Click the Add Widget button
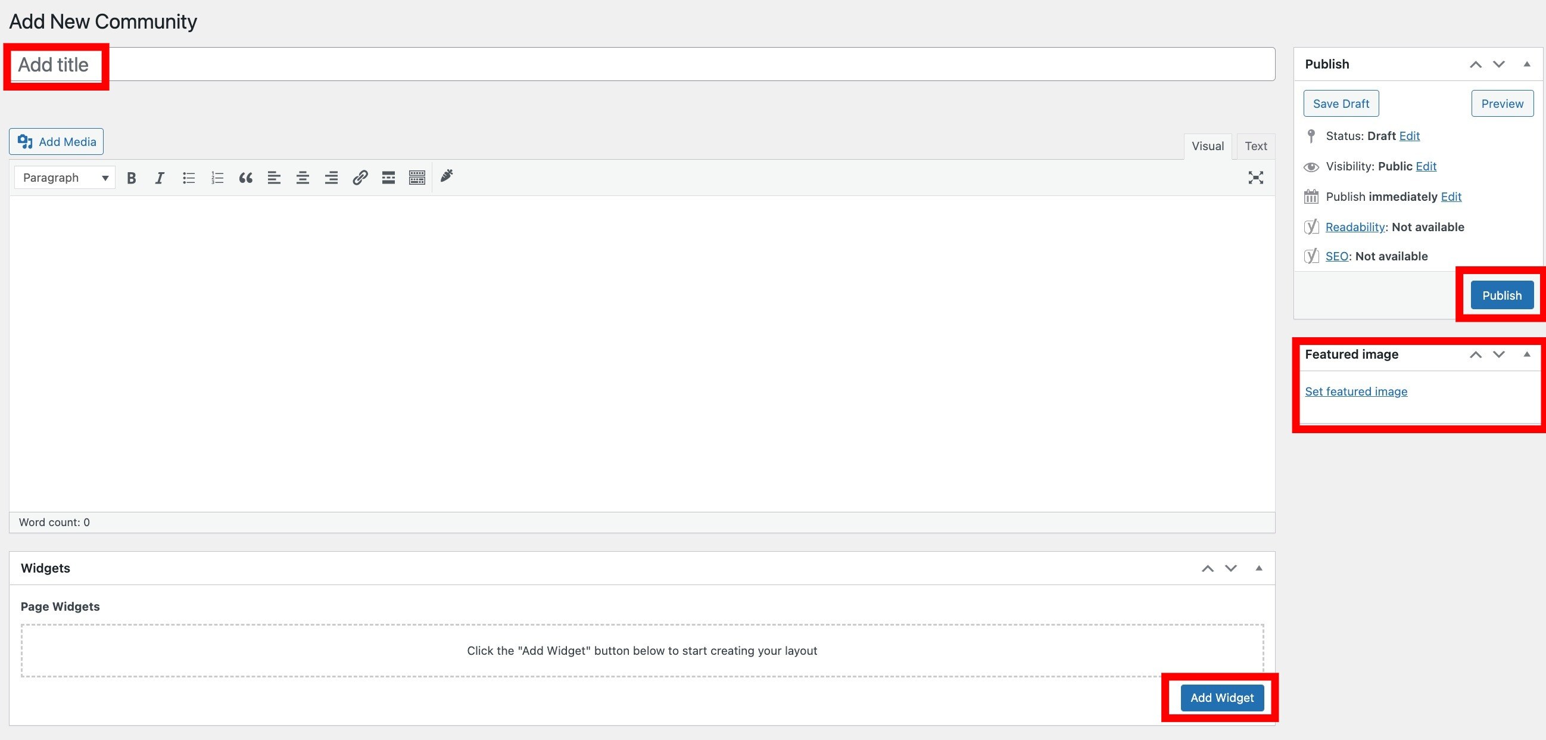 click(x=1222, y=697)
